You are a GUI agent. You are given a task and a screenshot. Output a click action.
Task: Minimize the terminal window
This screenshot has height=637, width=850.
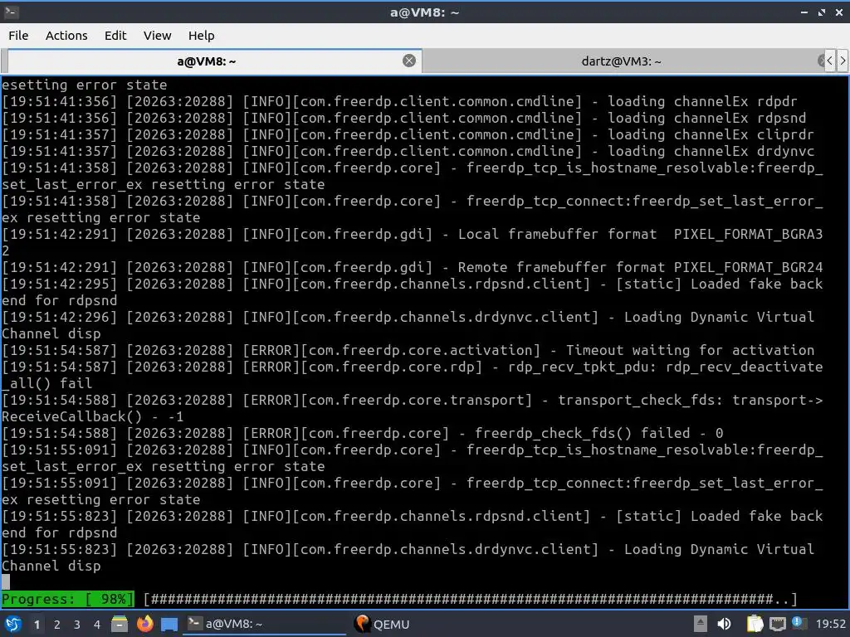coord(804,12)
